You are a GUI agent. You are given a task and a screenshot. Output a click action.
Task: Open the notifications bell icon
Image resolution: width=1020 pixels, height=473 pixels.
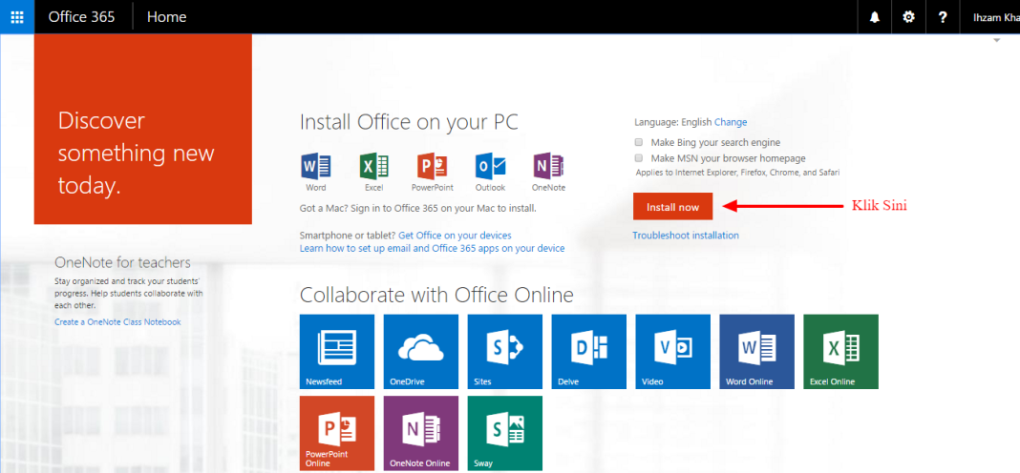[875, 17]
